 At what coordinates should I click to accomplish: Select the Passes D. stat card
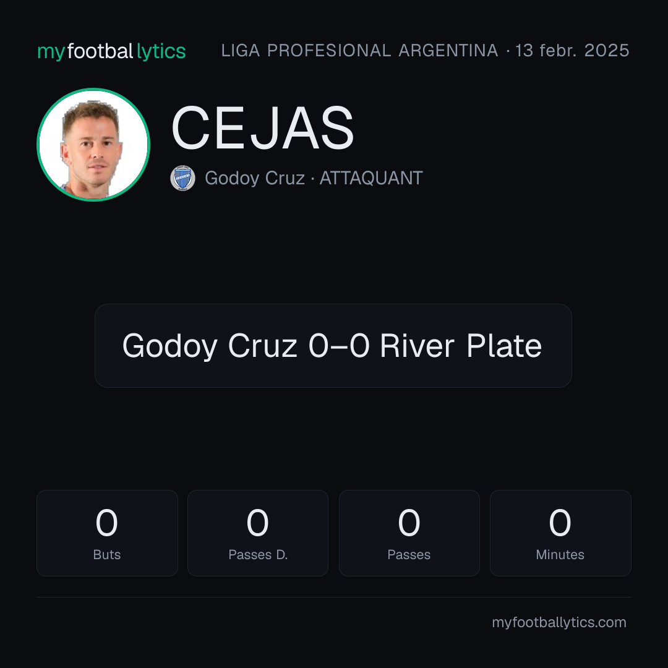click(x=258, y=533)
